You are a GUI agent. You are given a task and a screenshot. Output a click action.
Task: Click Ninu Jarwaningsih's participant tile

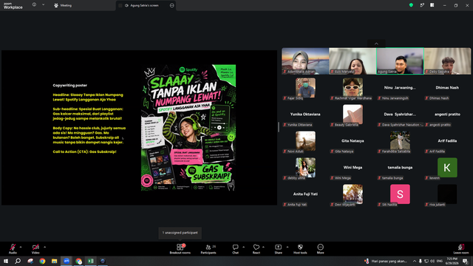(x=400, y=88)
